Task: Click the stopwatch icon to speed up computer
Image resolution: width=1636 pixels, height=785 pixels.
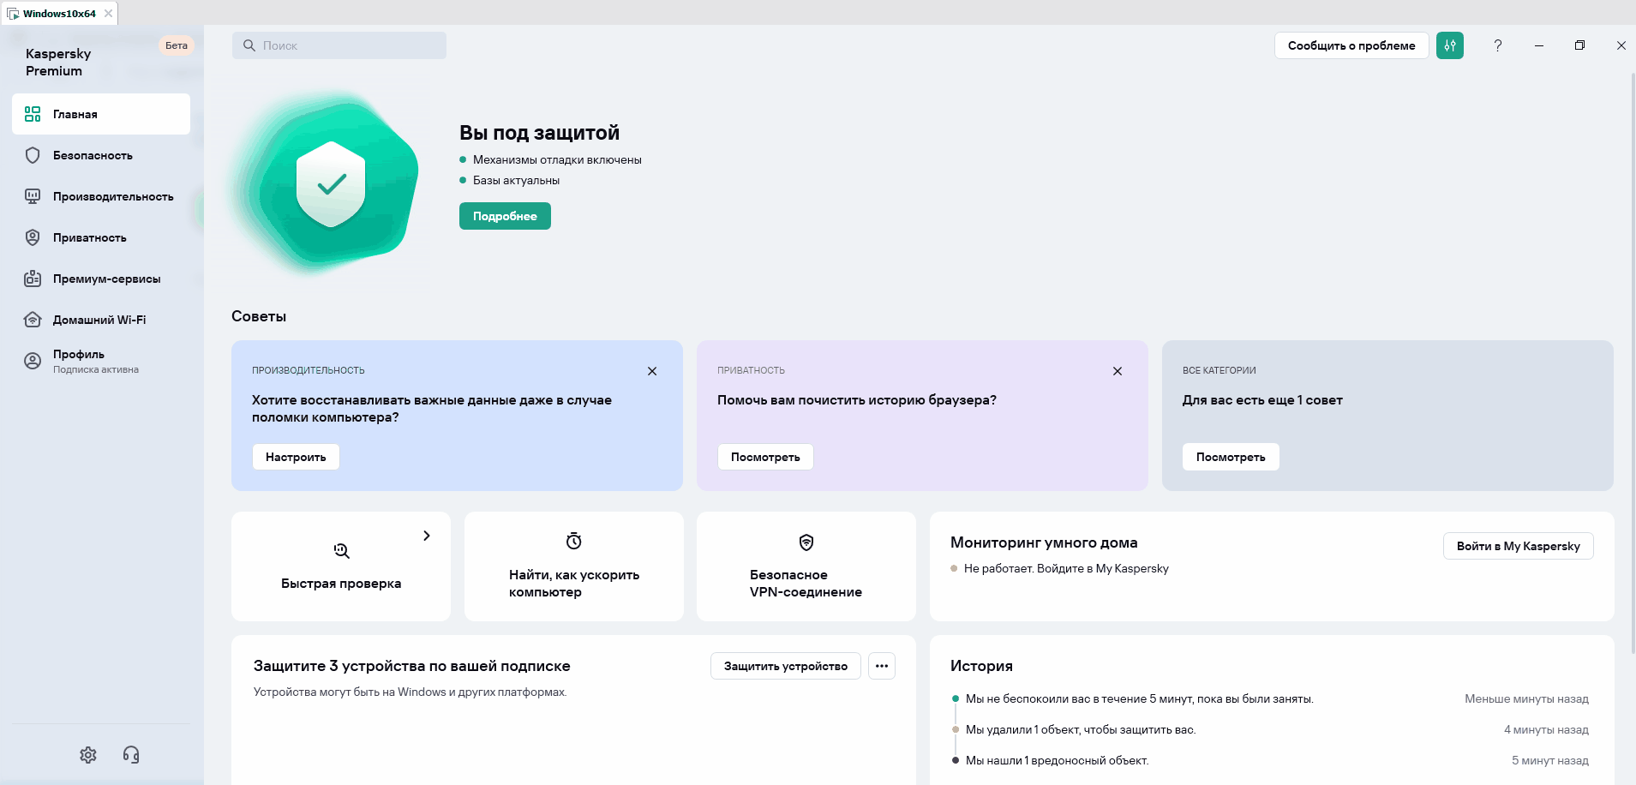Action: [574, 541]
